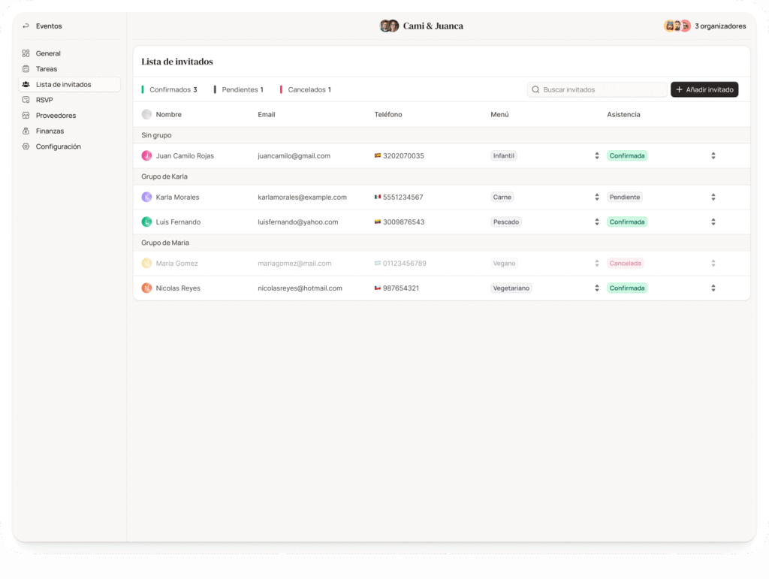Click the Eventos back arrow icon

click(x=26, y=26)
